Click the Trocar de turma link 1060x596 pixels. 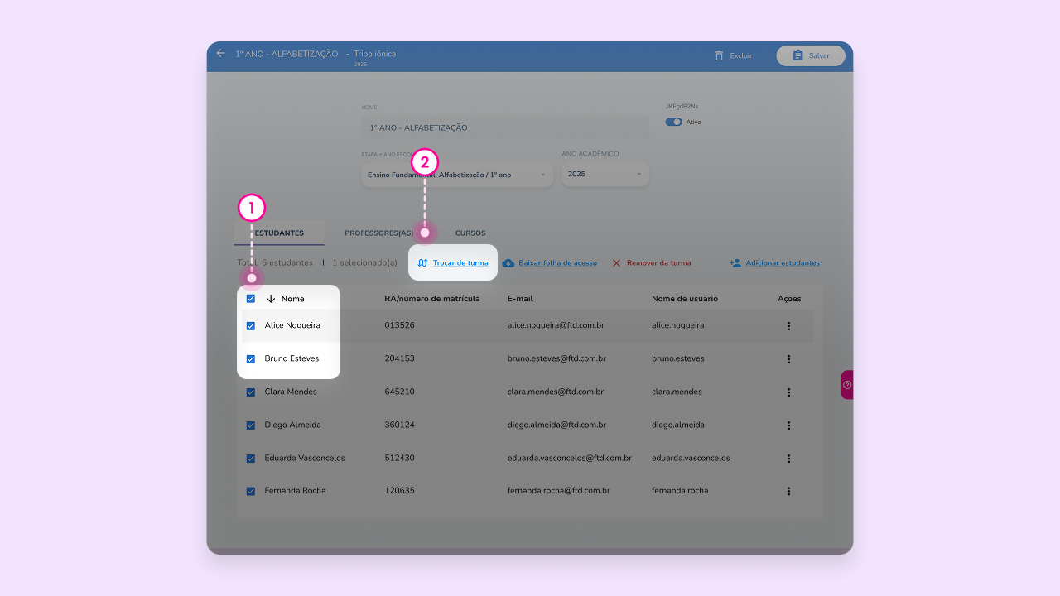coord(460,263)
